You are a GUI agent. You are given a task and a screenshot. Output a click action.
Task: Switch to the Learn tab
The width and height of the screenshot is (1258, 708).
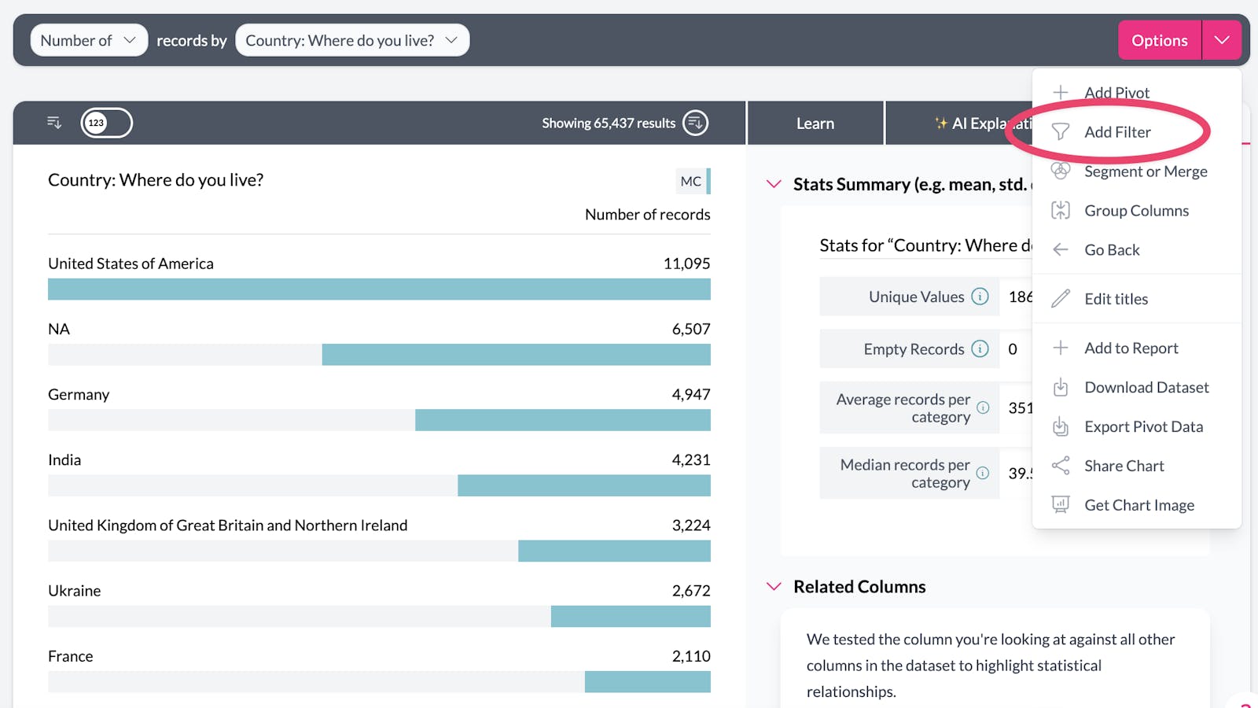click(x=815, y=124)
